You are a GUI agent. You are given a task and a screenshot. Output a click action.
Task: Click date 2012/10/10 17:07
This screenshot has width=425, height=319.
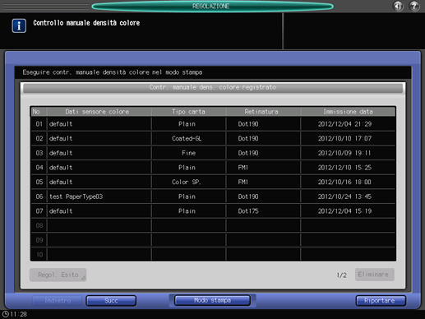coord(344,138)
